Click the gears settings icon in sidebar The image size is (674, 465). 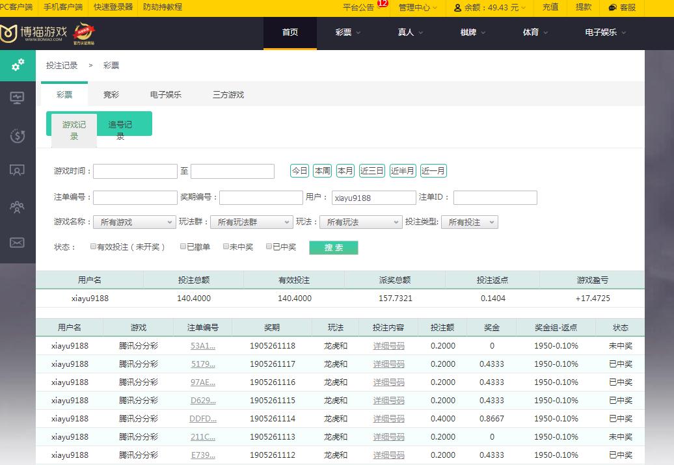tap(18, 65)
